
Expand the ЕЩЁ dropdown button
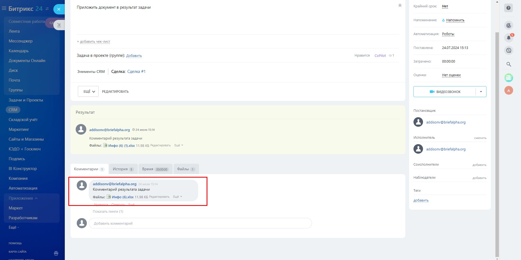88,92
